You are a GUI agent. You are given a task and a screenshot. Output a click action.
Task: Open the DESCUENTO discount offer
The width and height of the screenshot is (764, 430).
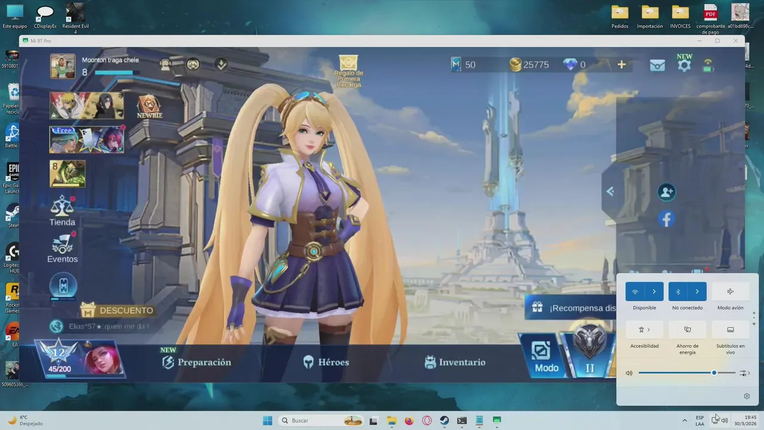[x=117, y=310]
